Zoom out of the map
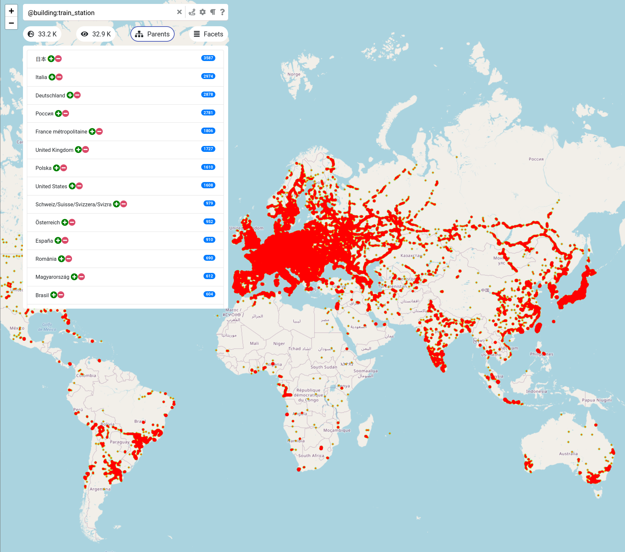The image size is (625, 552). [11, 23]
